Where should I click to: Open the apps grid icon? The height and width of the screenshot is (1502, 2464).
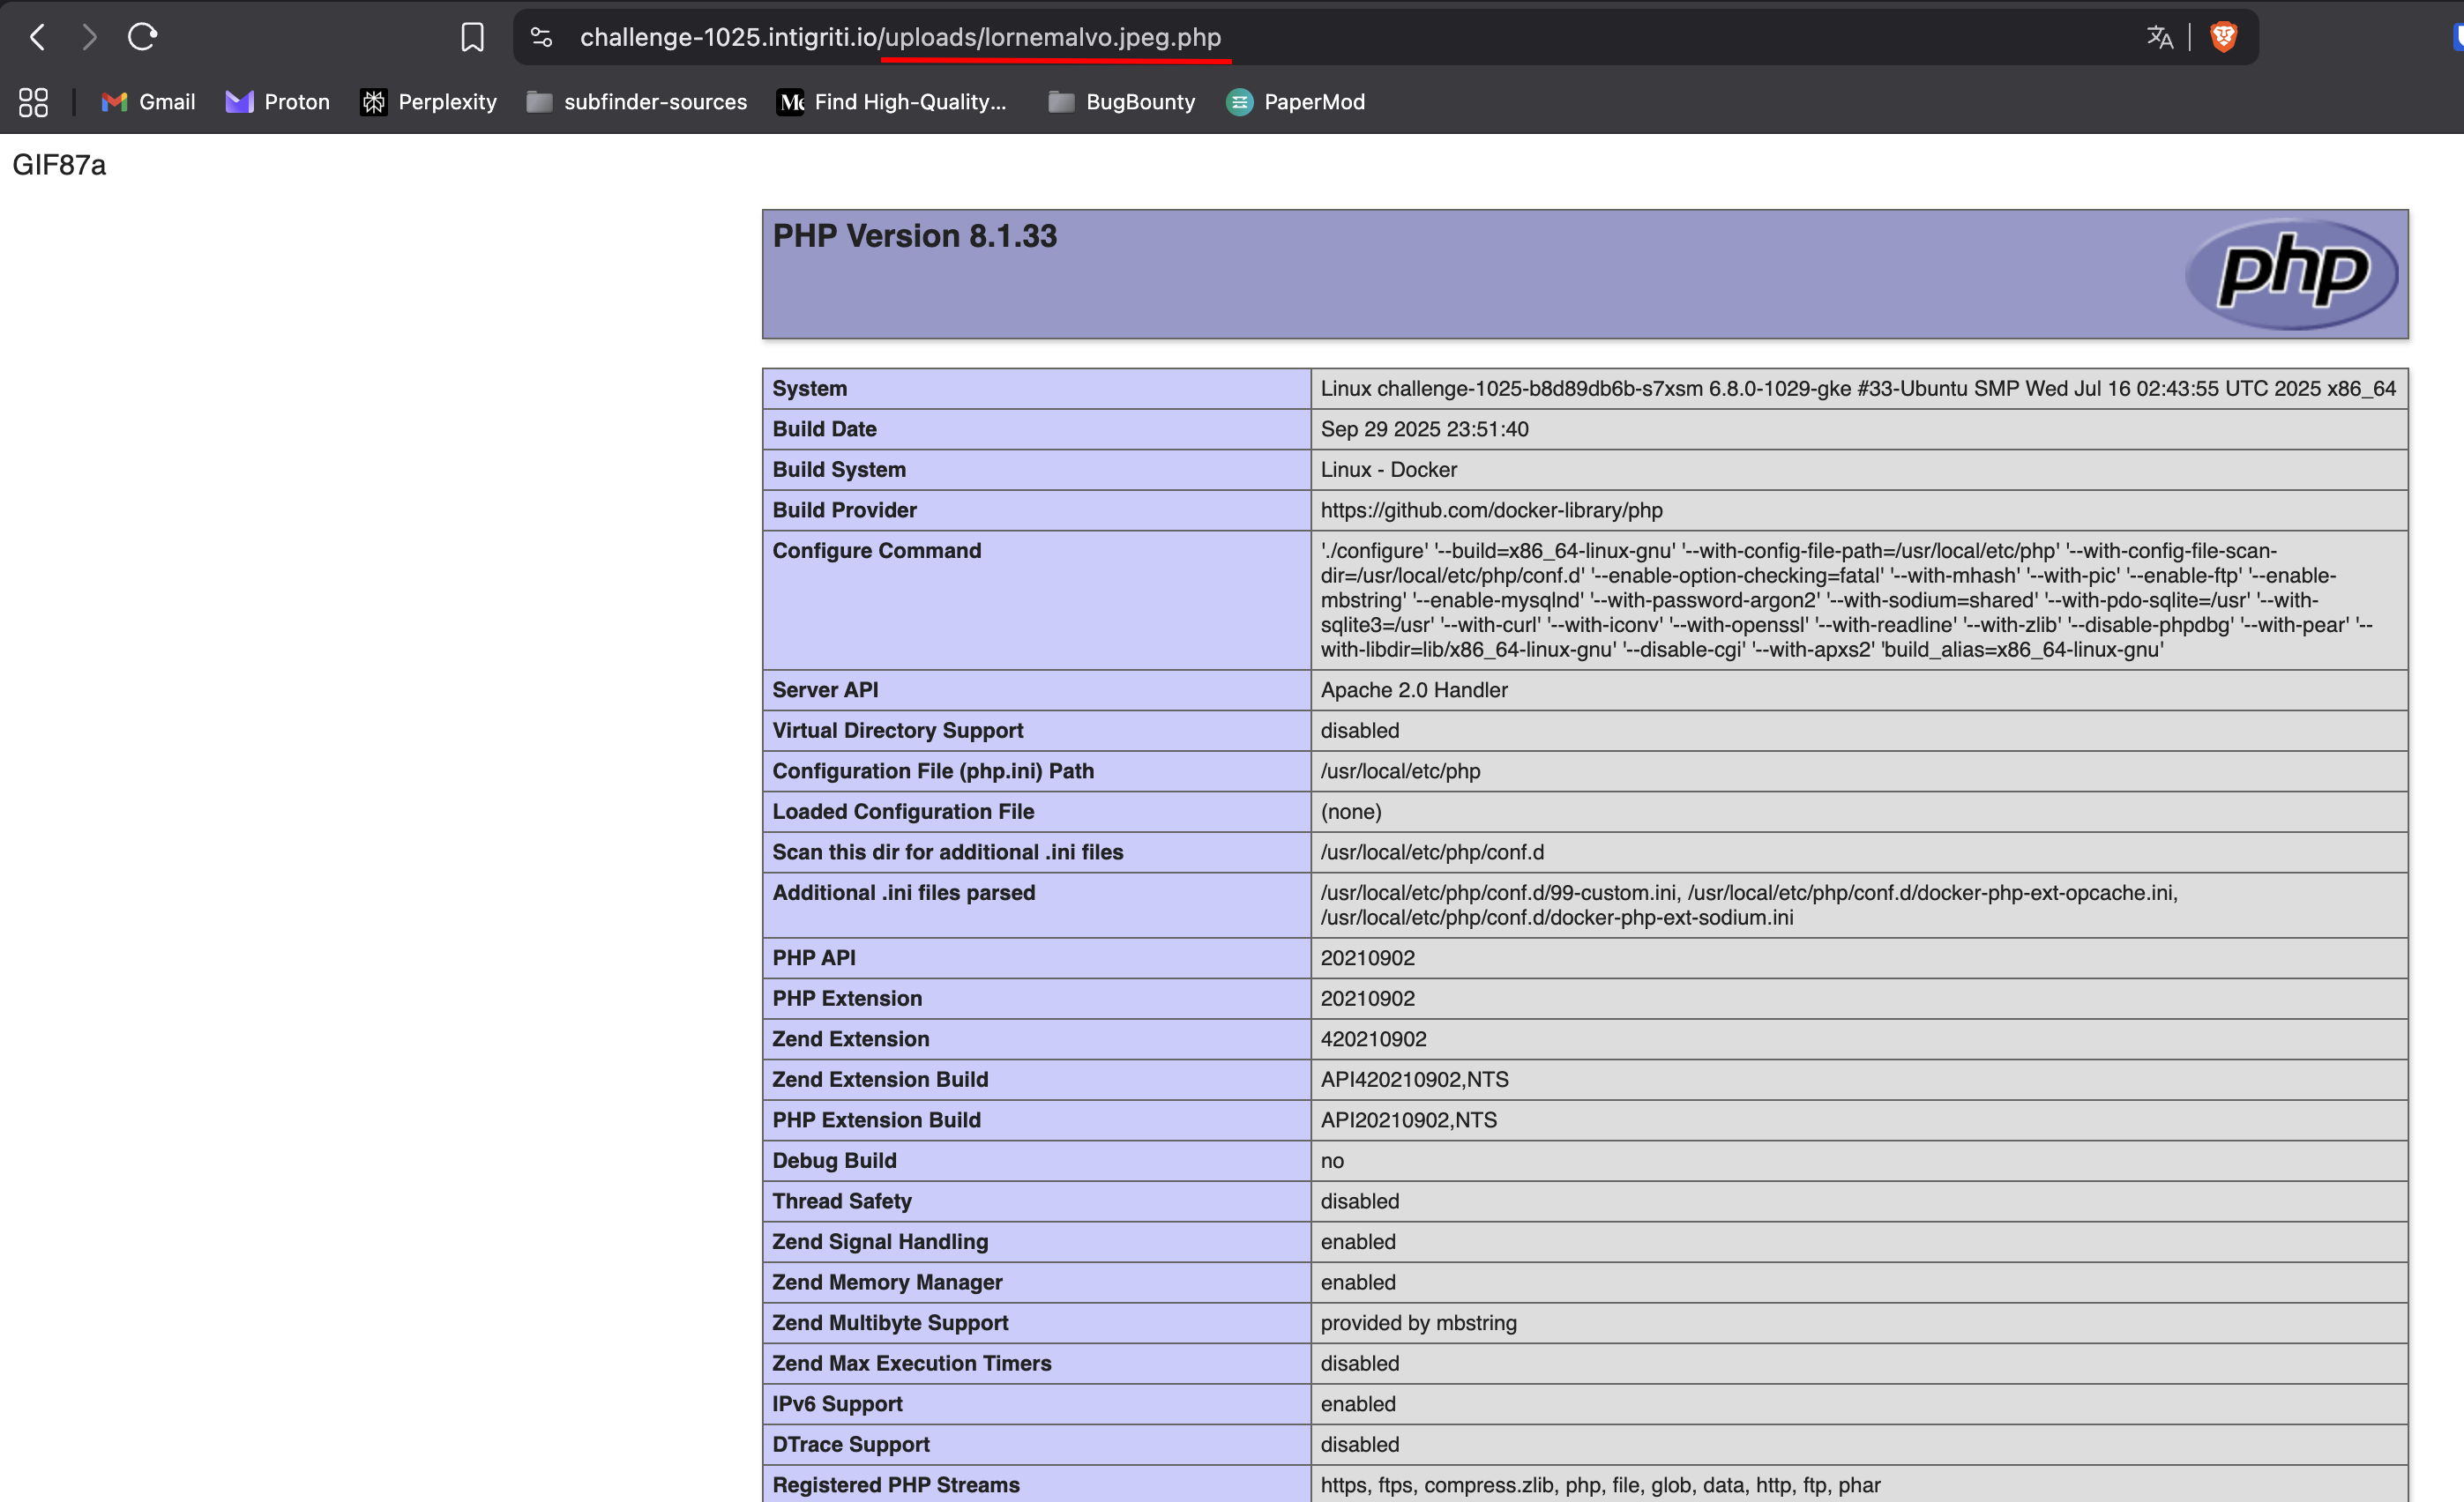[x=33, y=102]
